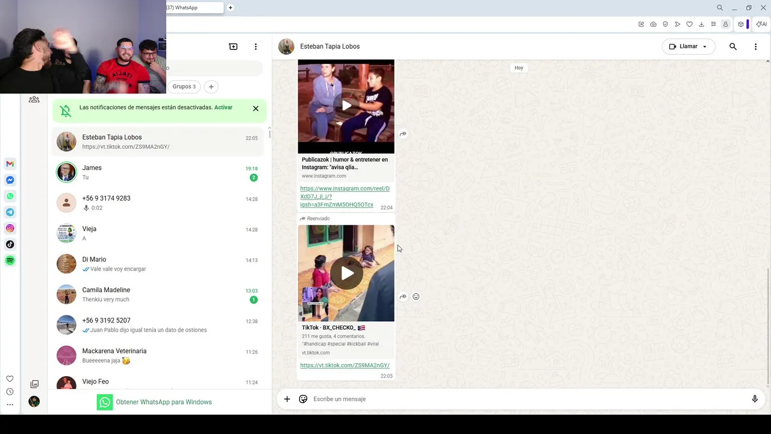Start a new chat via plus-box icon
The image size is (771, 434).
point(233,46)
